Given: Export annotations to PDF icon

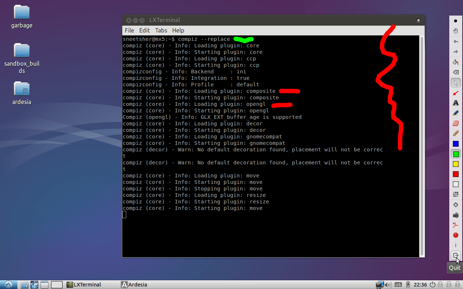Looking at the screenshot, I should [x=456, y=225].
